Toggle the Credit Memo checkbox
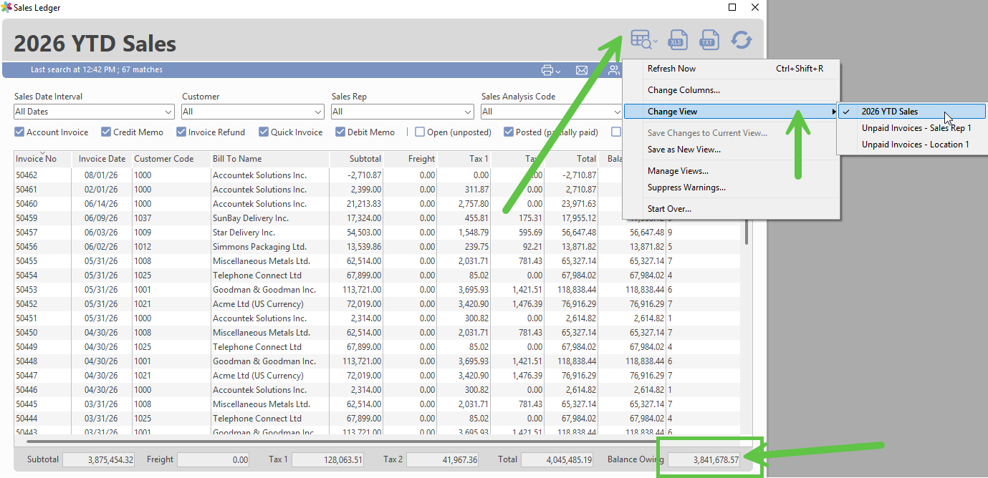Image resolution: width=988 pixels, height=478 pixels. (x=106, y=132)
